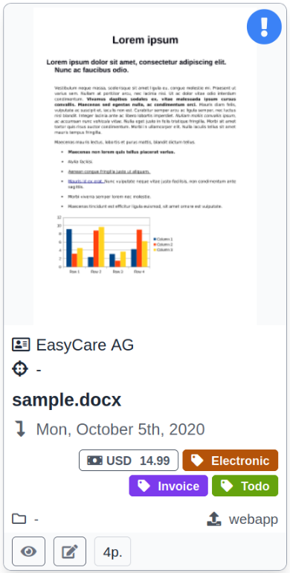
Task: Click the Mon, October 5th, 2020 date
Action: pyautogui.click(x=120, y=429)
